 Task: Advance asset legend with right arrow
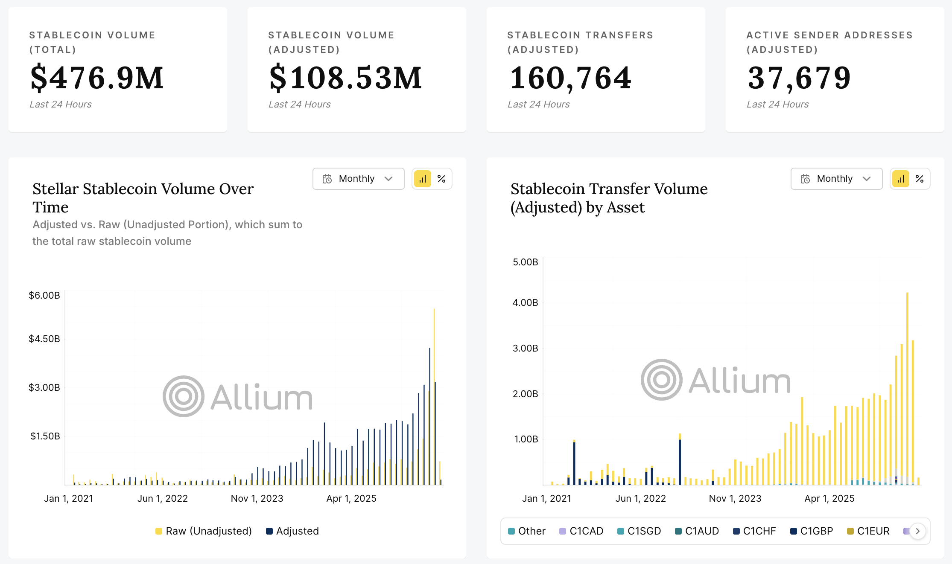click(x=917, y=531)
